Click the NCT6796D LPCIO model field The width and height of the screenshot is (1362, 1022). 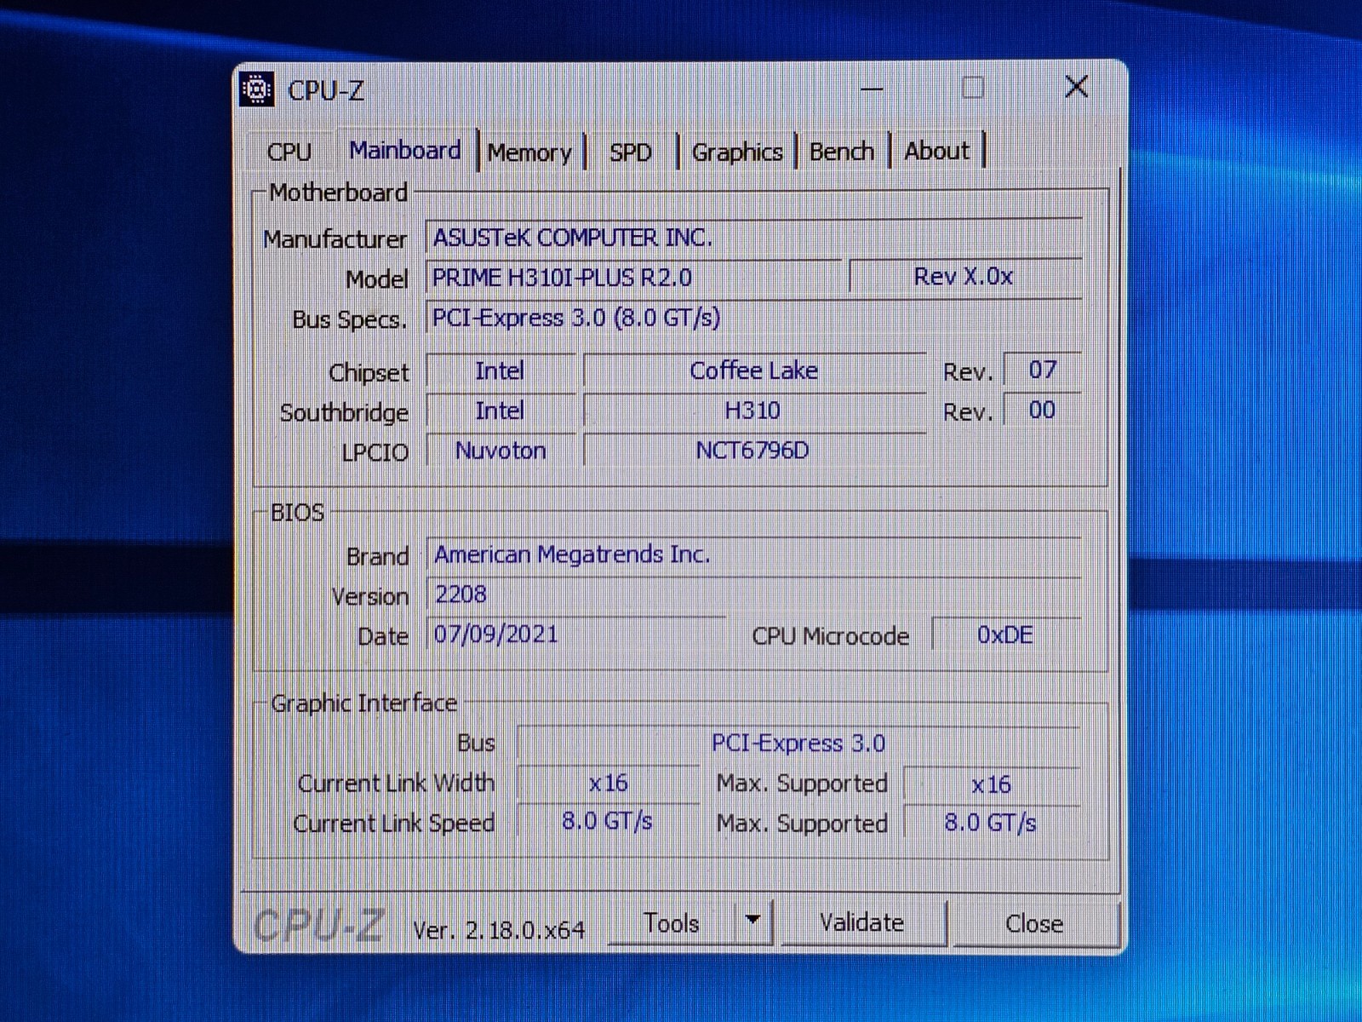pos(754,451)
